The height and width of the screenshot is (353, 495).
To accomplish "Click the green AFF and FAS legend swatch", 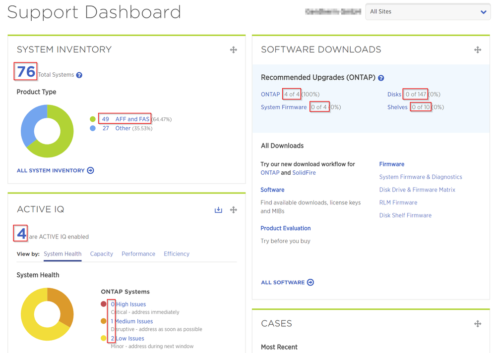I will click(x=93, y=119).
